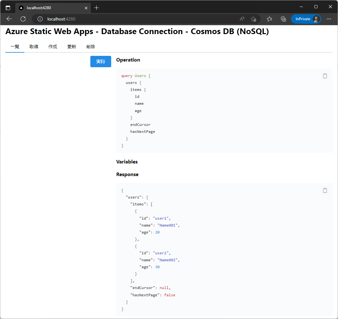This screenshot has width=338, height=319.
Task: Open a new browser tab
Action: coord(97,8)
